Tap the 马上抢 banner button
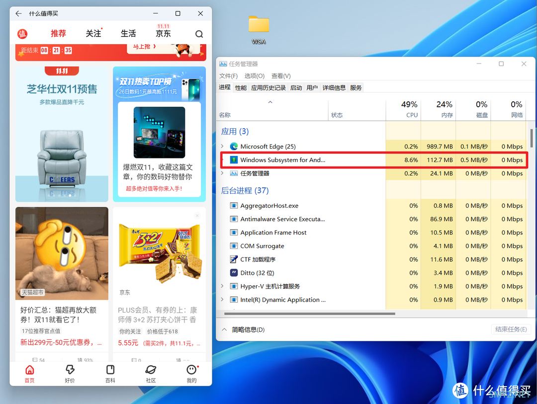This screenshot has width=537, height=404. 145,47
